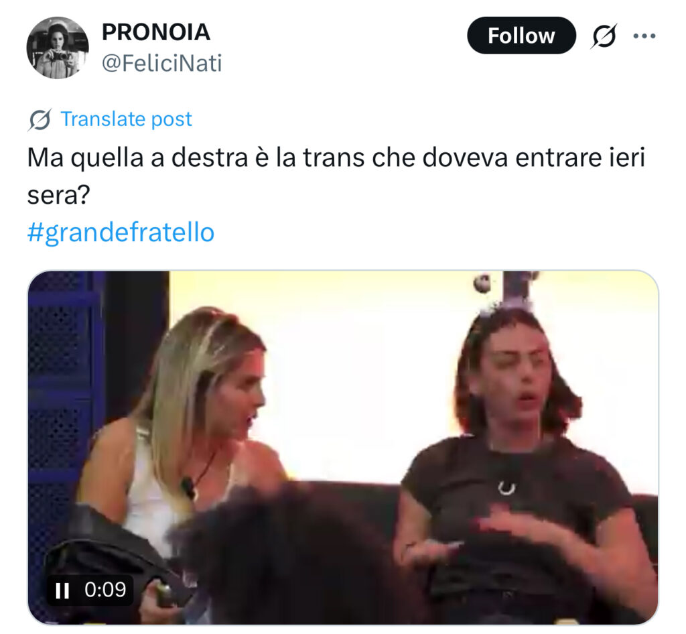
Task: Open the embedded video in full view
Action: 343,448
